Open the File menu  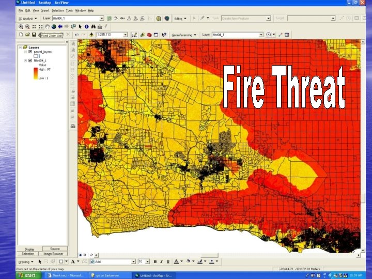click(x=21, y=10)
